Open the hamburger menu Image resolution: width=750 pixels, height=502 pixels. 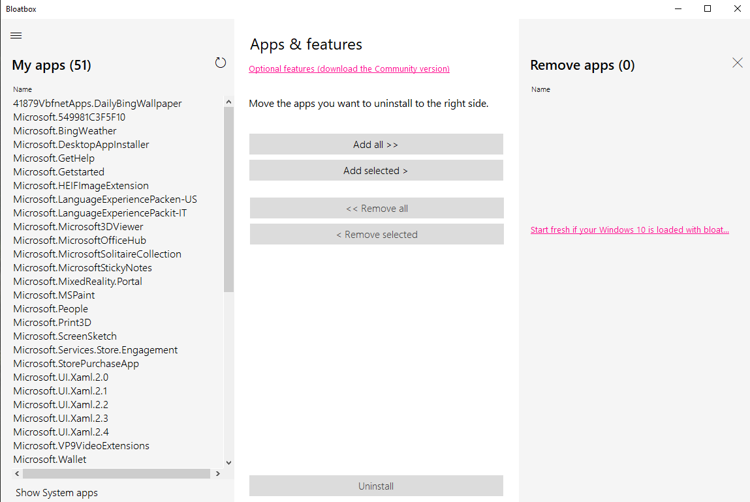[16, 35]
